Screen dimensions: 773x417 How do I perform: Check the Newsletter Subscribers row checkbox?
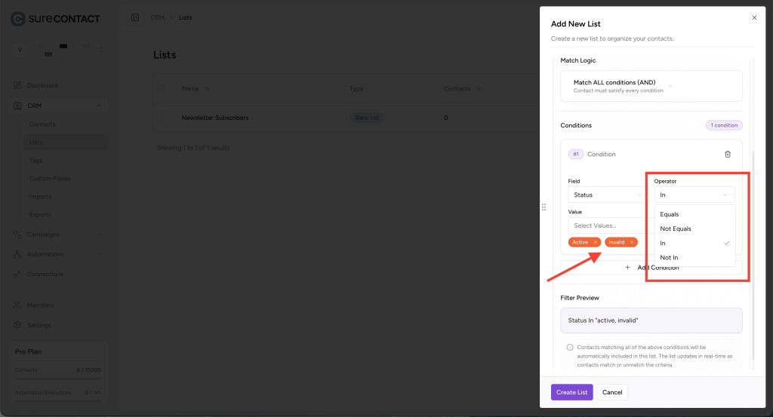(160, 118)
